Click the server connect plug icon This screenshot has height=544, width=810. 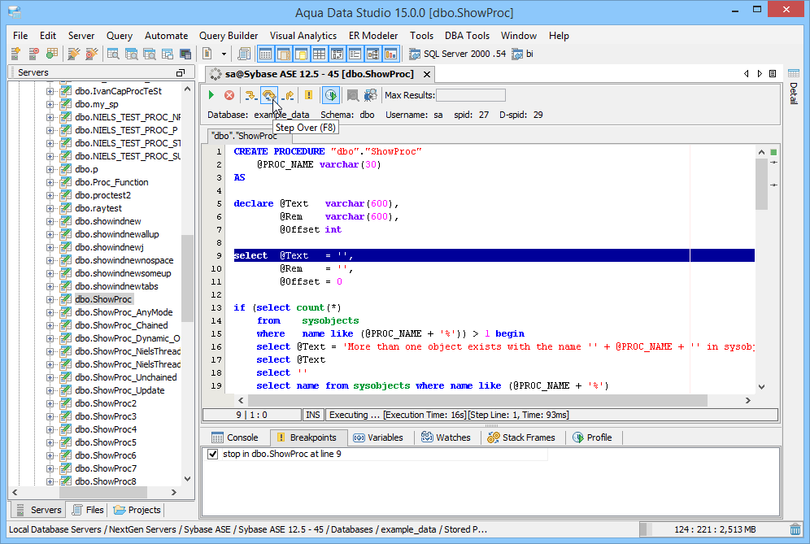(74, 54)
